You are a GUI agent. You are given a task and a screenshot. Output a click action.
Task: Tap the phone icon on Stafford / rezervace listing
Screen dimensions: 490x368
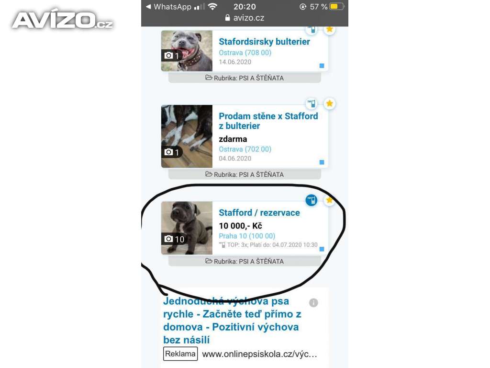pos(311,200)
